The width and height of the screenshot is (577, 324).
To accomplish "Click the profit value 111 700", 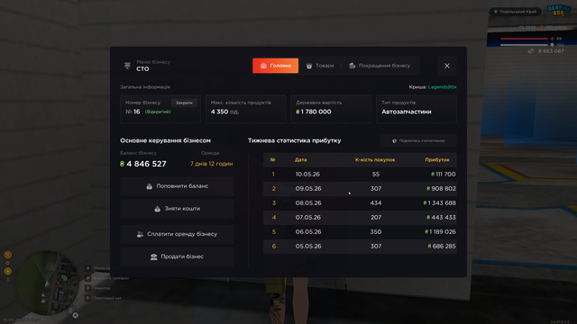I will [444, 174].
